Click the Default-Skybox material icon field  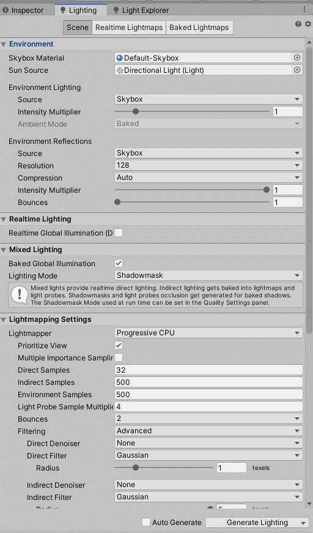coord(204,58)
